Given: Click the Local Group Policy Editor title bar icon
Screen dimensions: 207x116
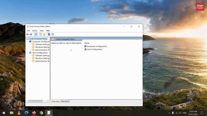Looking at the screenshot, I should click(28, 26).
